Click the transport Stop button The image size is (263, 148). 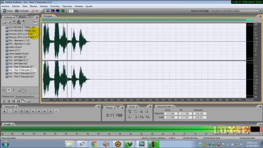coord(5,111)
